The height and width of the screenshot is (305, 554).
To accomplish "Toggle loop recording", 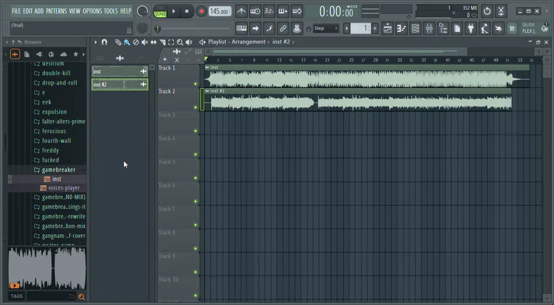I will tap(297, 11).
